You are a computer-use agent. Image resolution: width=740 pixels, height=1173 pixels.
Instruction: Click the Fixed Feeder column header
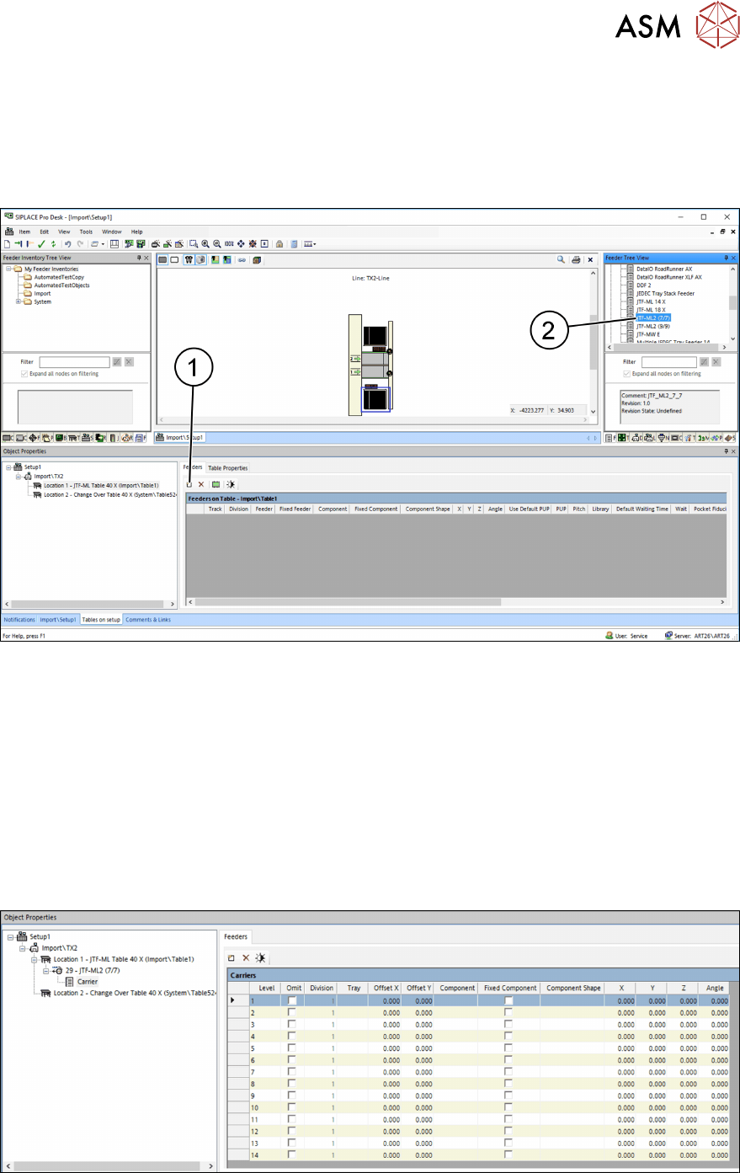point(295,509)
